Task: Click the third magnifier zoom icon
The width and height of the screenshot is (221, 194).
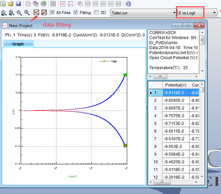Action: click(19, 13)
